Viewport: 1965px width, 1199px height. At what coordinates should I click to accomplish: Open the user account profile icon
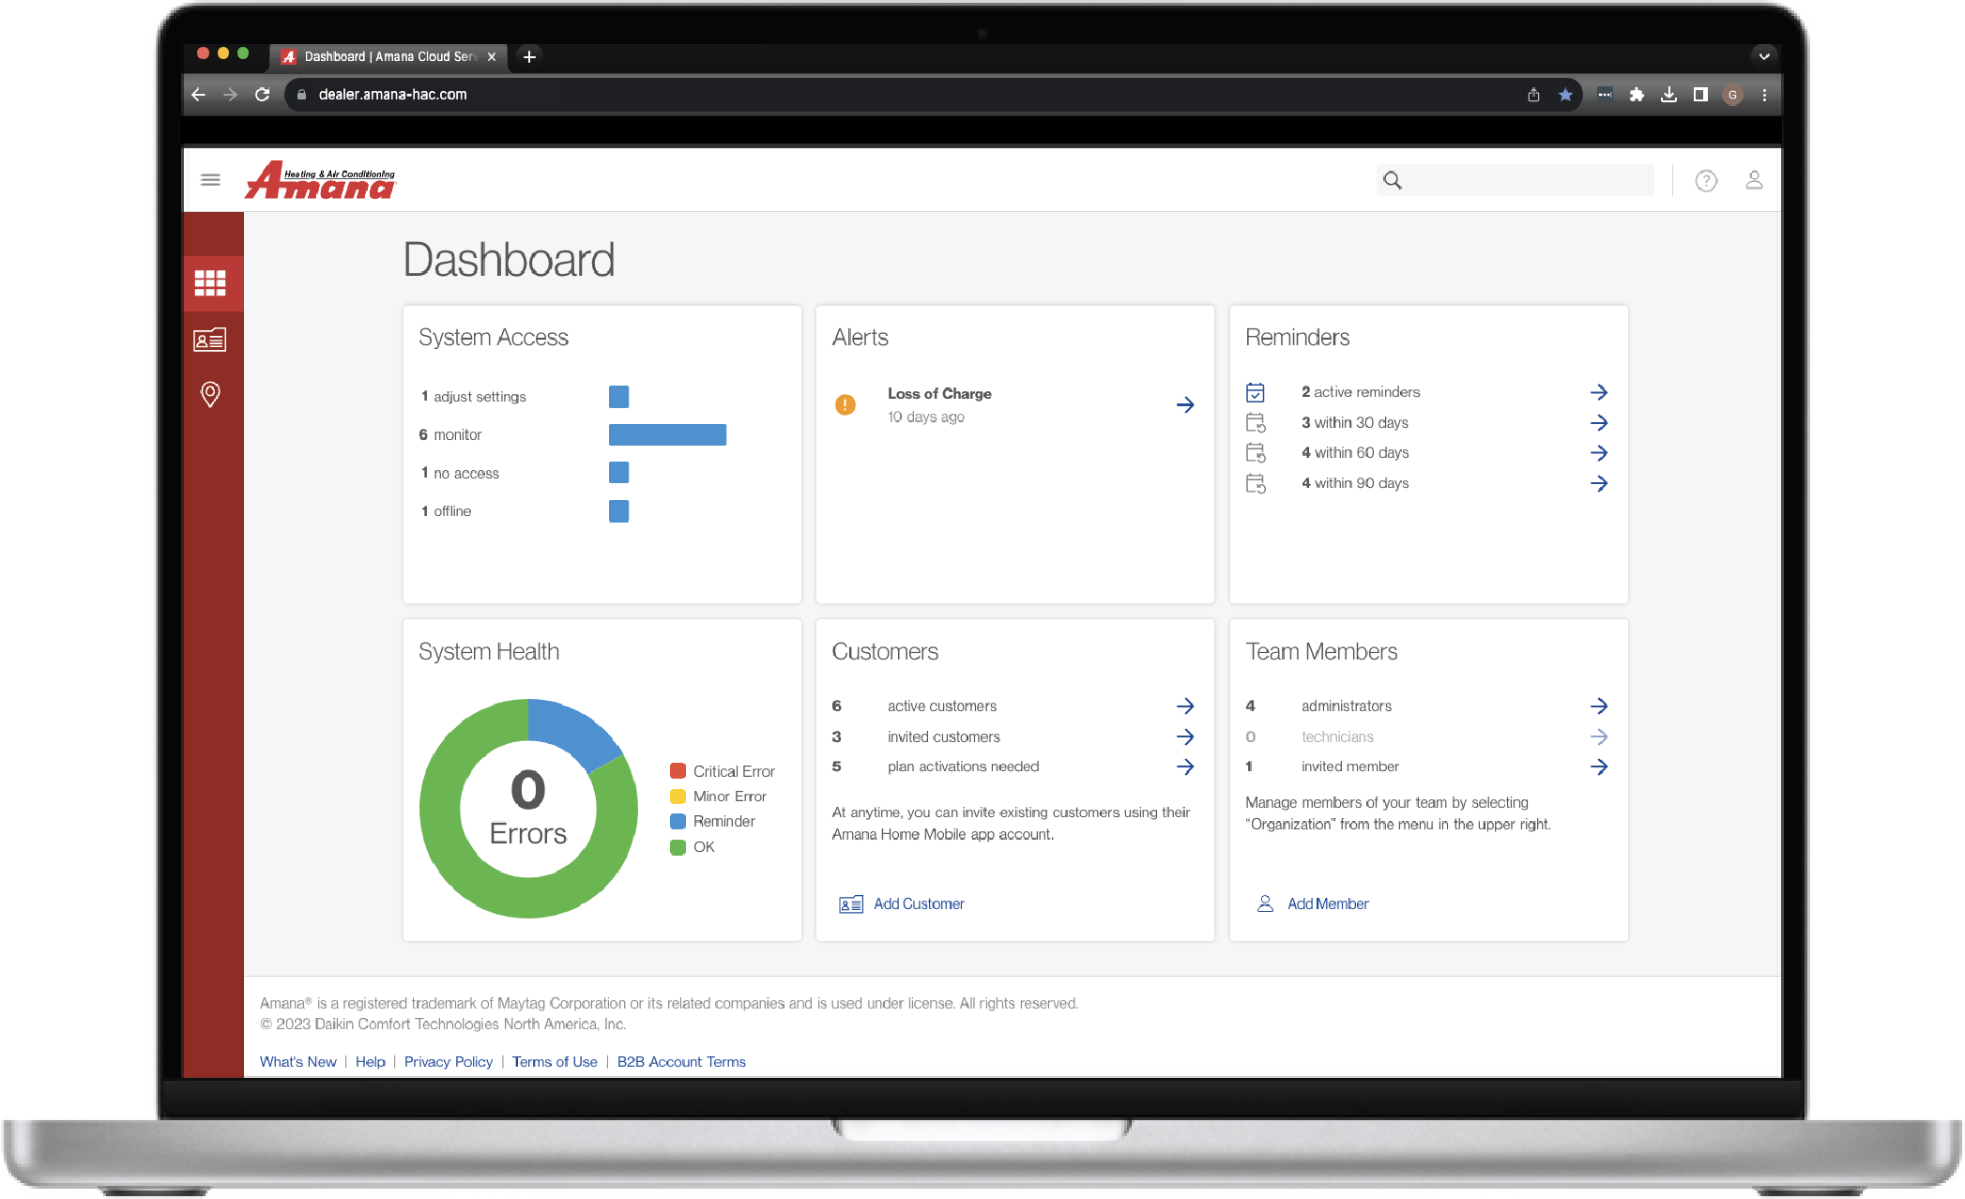coord(1754,180)
